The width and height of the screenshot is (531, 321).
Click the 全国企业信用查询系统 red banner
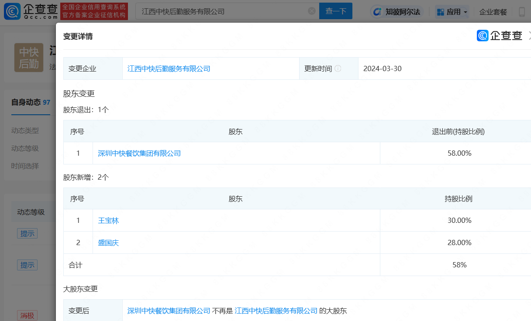click(x=94, y=11)
